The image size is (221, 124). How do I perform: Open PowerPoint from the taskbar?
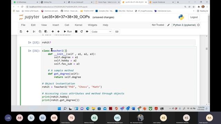[x=145, y=108]
